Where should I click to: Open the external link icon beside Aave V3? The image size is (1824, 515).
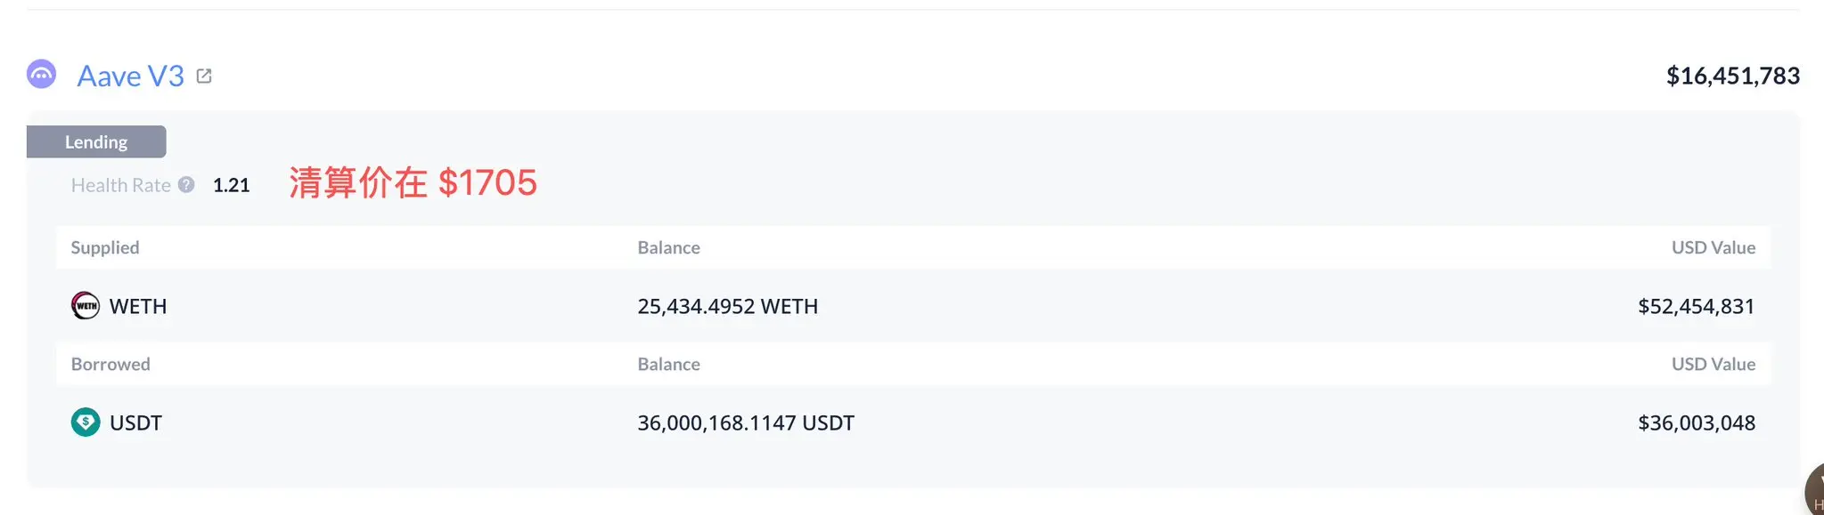pos(204,76)
